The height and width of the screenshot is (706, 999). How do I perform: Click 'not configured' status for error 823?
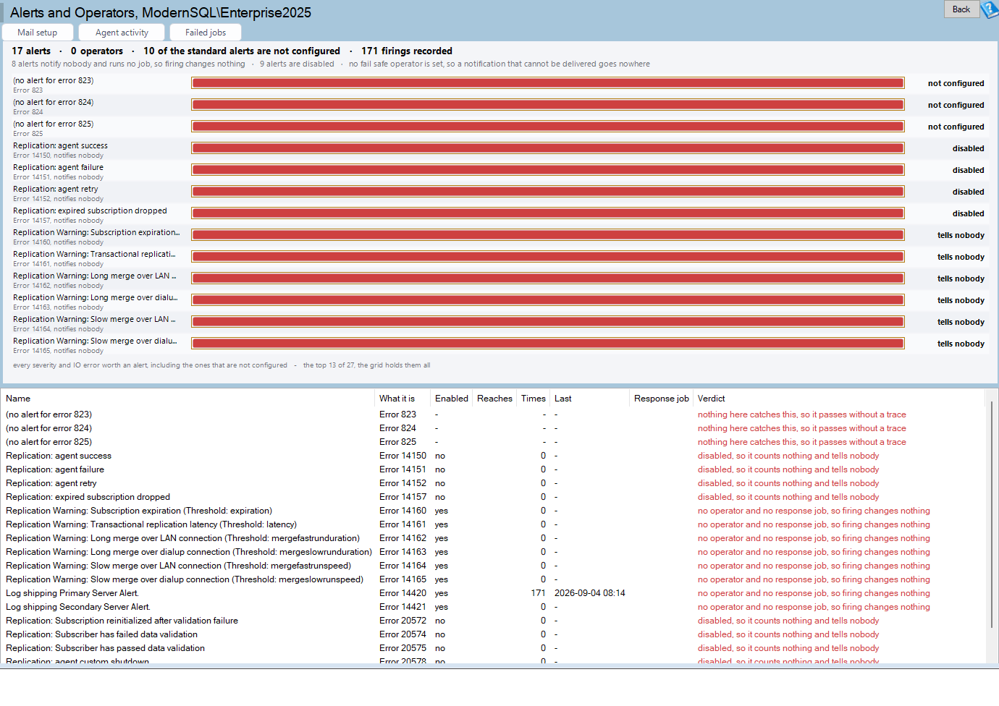tap(956, 83)
